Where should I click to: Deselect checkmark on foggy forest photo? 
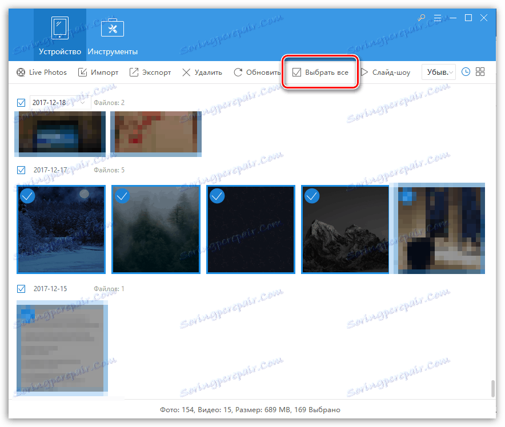coord(122,196)
